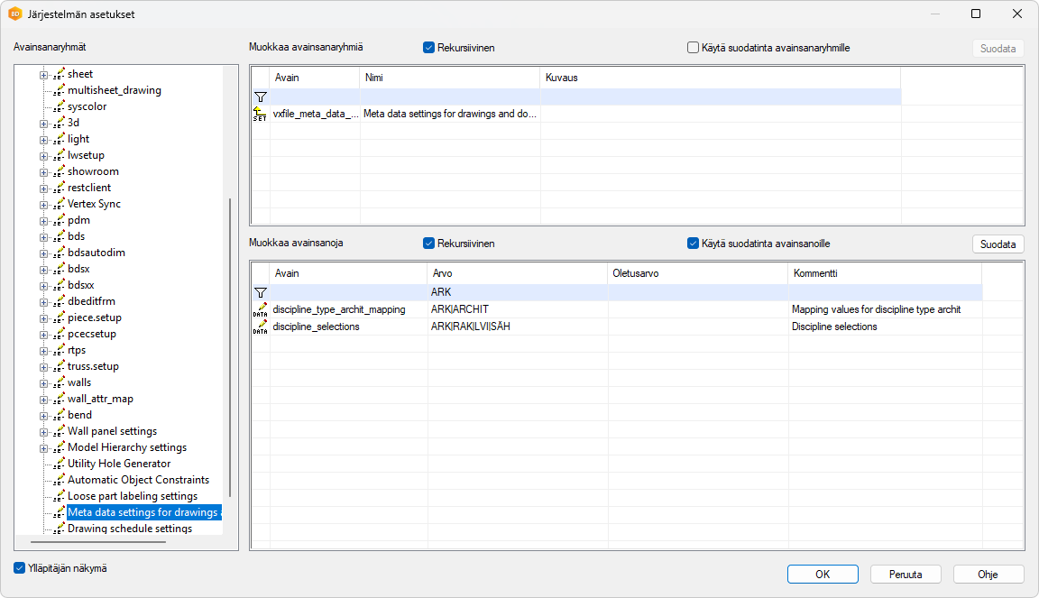Expand Model Hierarchy settings node

coord(43,448)
